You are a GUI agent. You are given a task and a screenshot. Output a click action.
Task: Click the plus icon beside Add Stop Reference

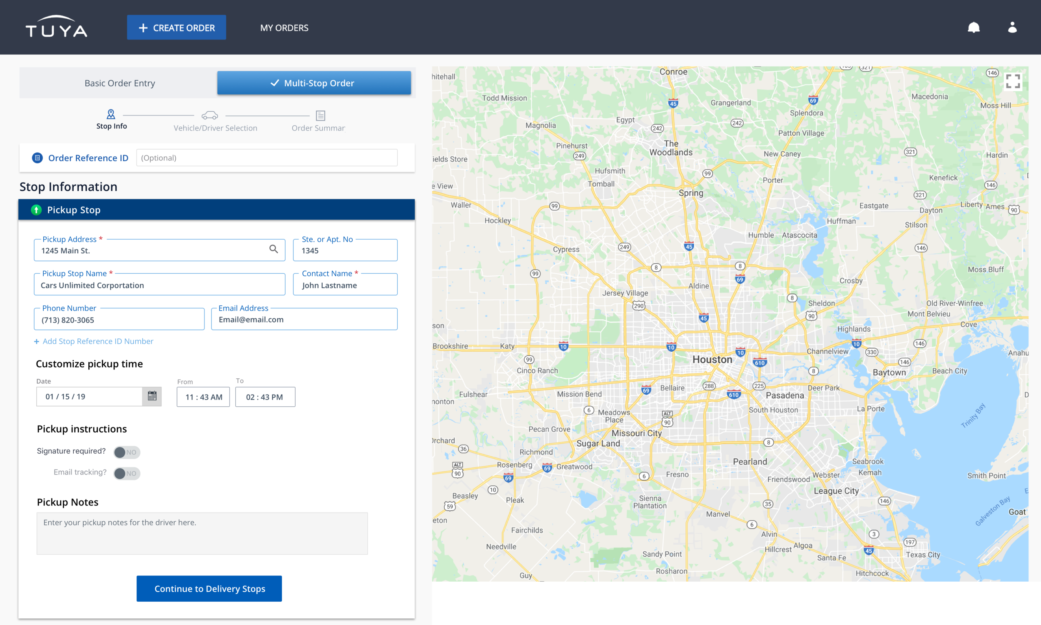click(x=37, y=342)
